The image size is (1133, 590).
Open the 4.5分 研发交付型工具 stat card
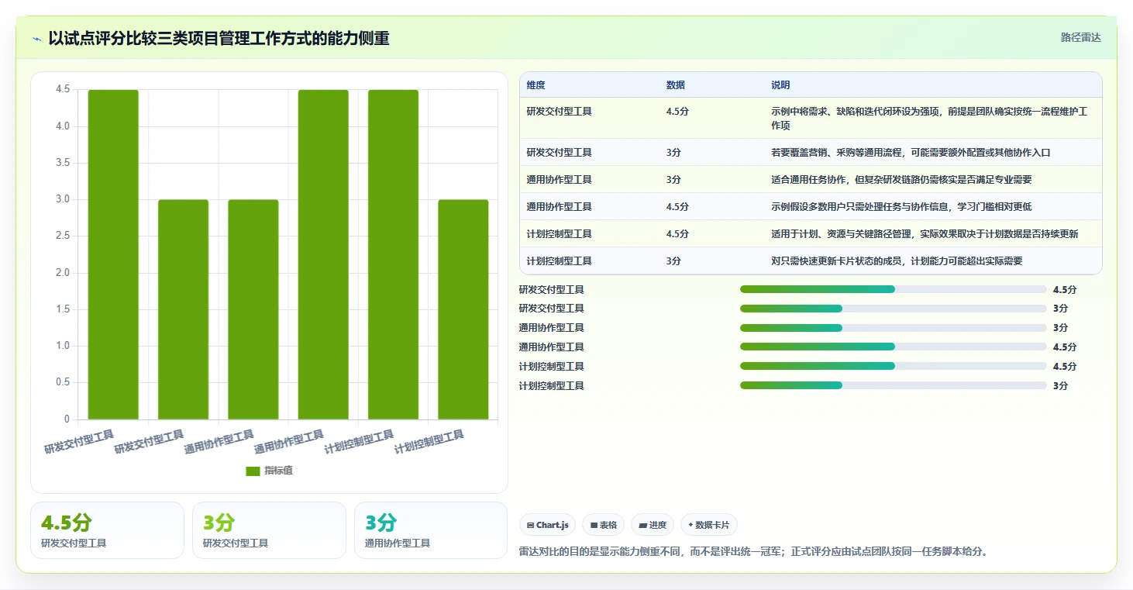107,530
